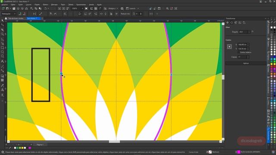276x155 pixels.
Task: Click the Copy icon in standard toolbar
Action: pos(36,9)
